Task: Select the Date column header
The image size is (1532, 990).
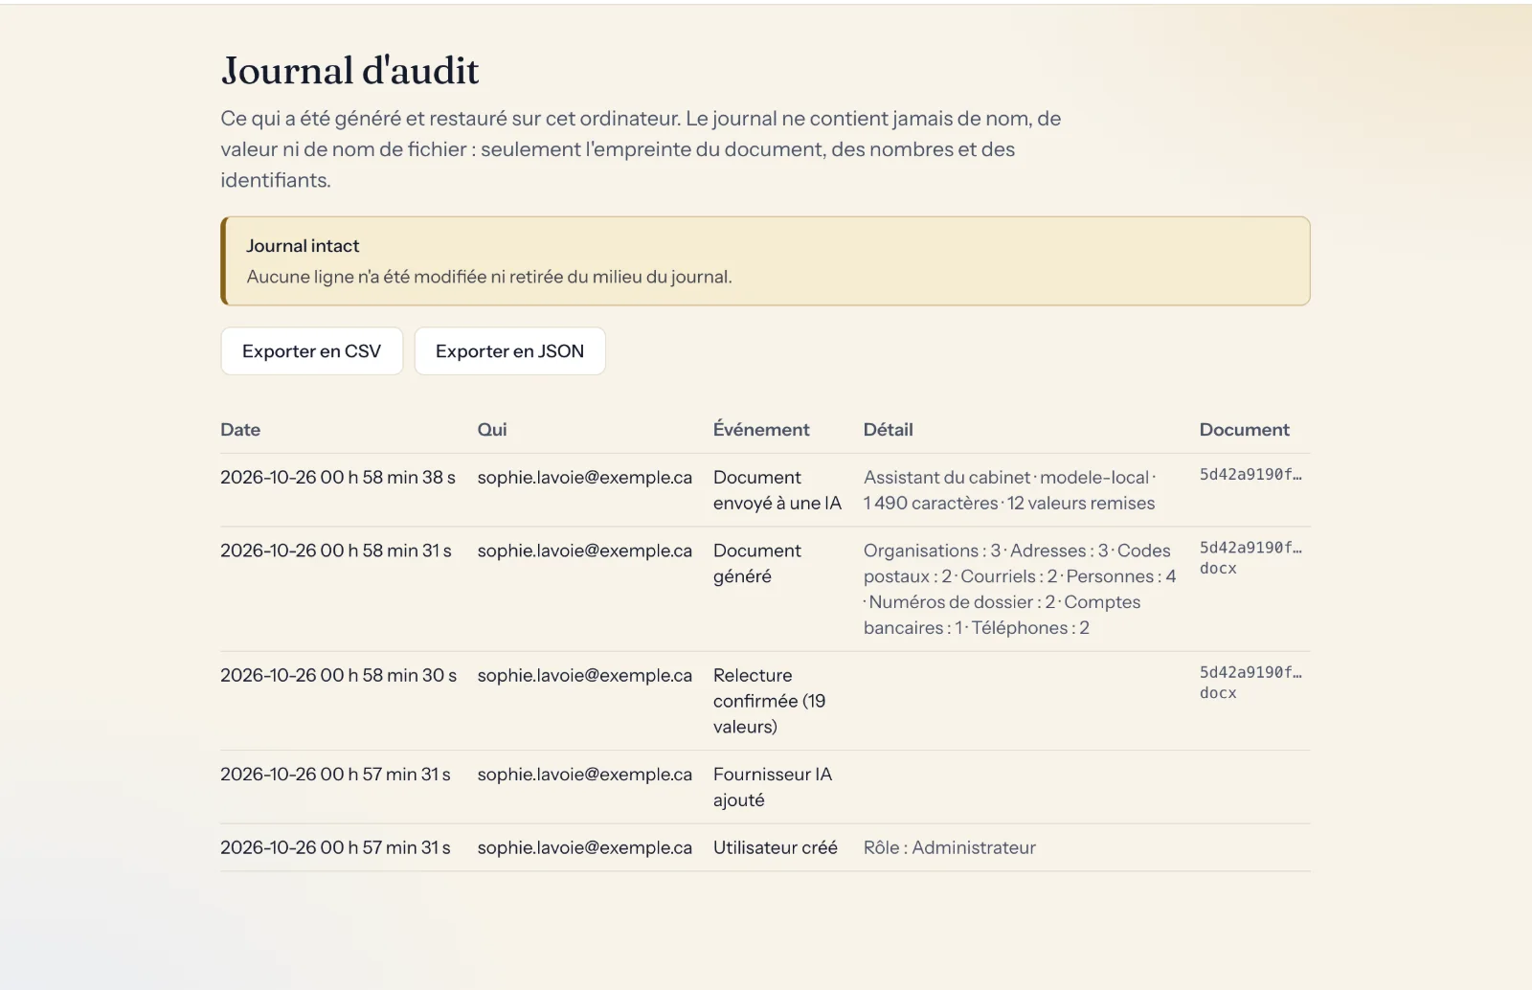Action: (x=240, y=430)
